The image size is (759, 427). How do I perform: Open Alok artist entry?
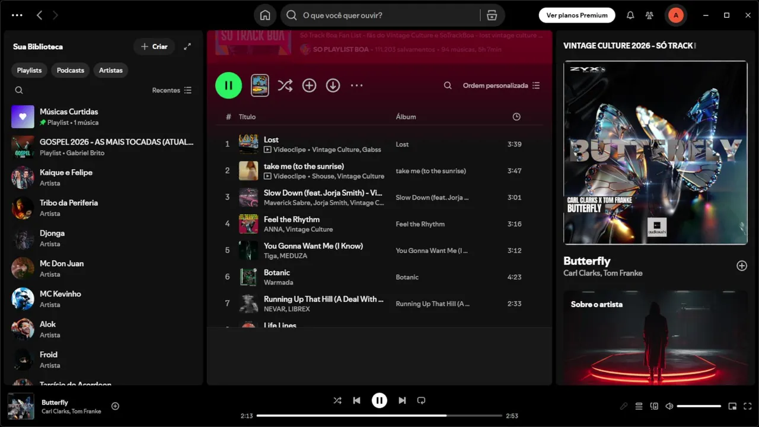point(103,329)
